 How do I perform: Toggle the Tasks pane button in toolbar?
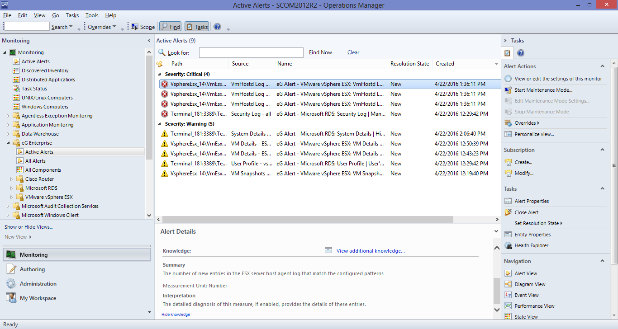pos(197,27)
